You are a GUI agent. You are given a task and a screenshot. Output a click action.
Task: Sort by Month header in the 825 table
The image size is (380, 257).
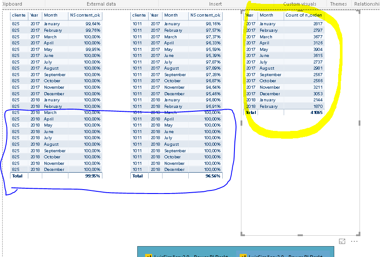(51, 15)
